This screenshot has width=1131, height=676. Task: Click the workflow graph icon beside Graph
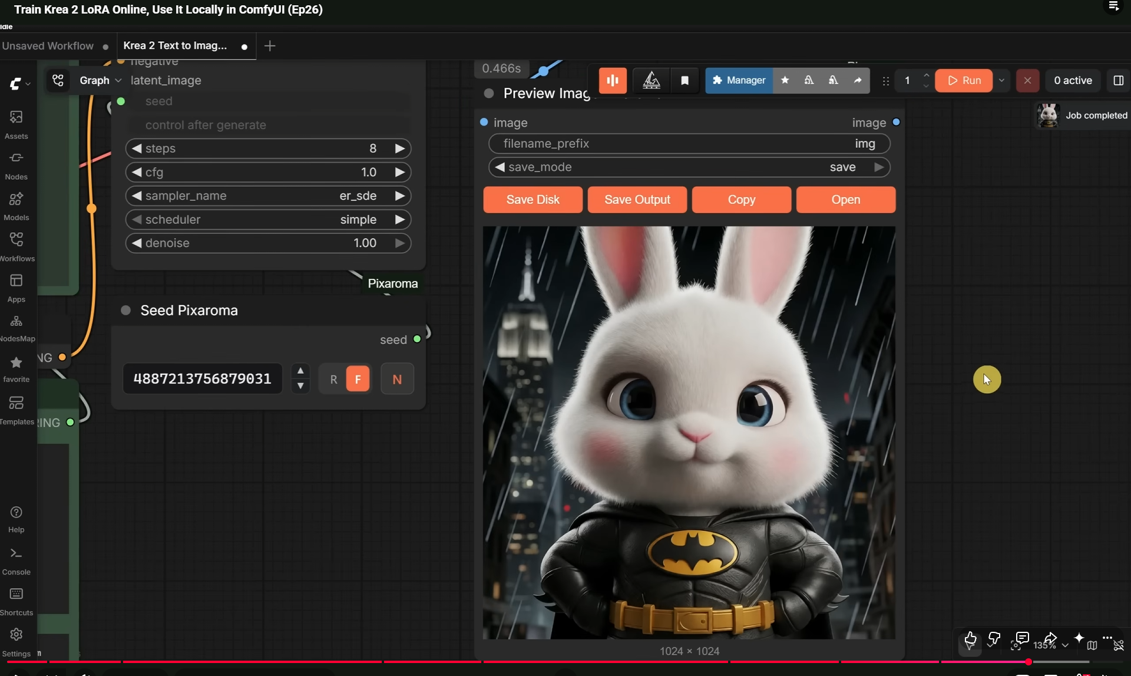[58, 80]
